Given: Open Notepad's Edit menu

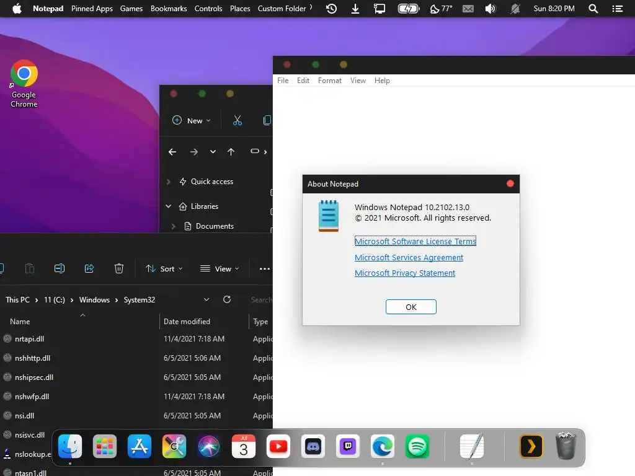Looking at the screenshot, I should (303, 81).
